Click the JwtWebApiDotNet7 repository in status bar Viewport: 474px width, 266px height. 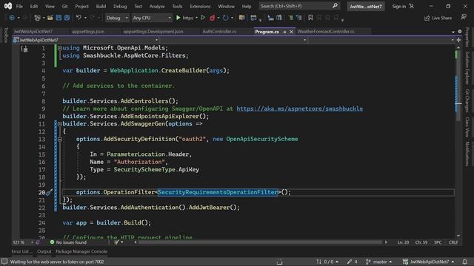429,262
